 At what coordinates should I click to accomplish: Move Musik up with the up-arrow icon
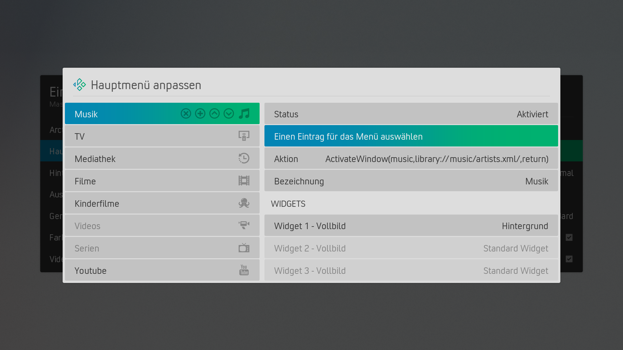pos(214,113)
